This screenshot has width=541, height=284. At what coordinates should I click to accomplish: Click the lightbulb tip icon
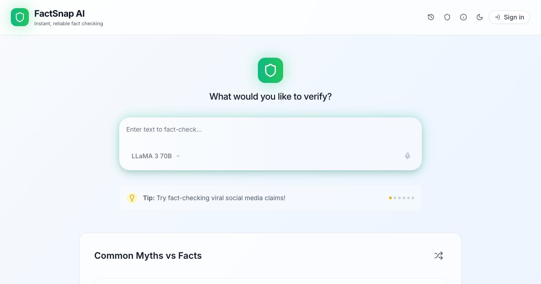[x=132, y=198]
